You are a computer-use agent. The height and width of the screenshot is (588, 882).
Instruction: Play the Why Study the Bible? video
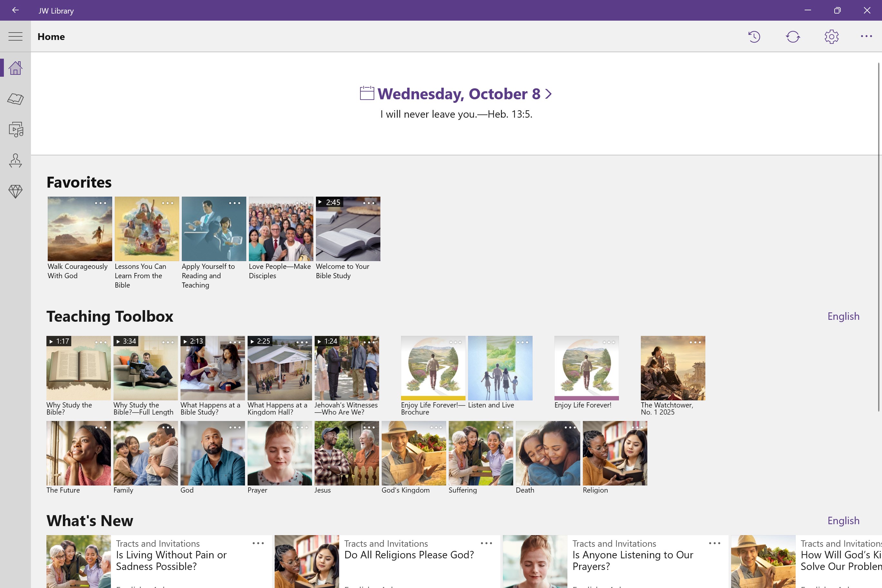click(x=78, y=368)
